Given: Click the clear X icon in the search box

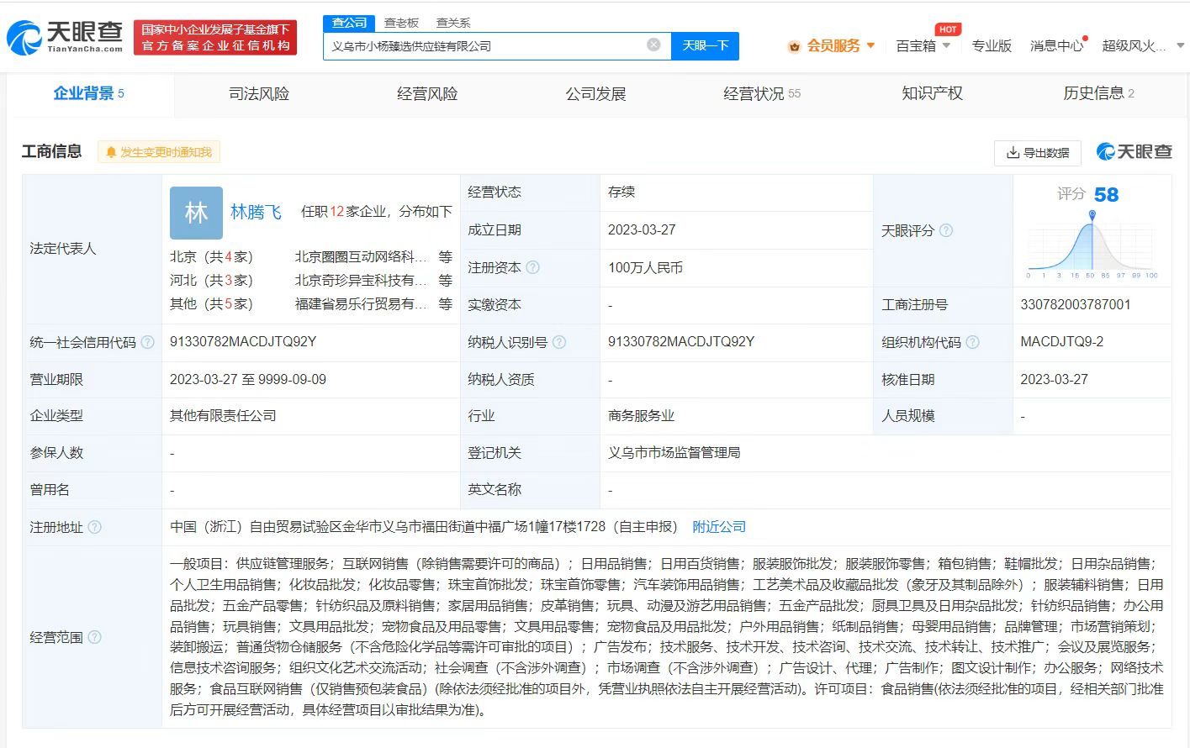Looking at the screenshot, I should tap(653, 45).
